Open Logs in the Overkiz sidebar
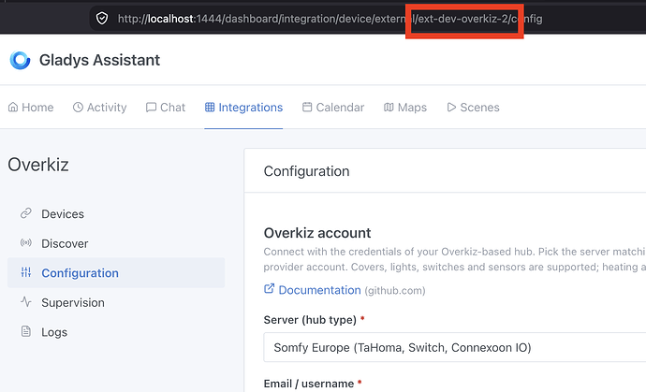Viewport: 646px width, 392px height. click(116, 332)
